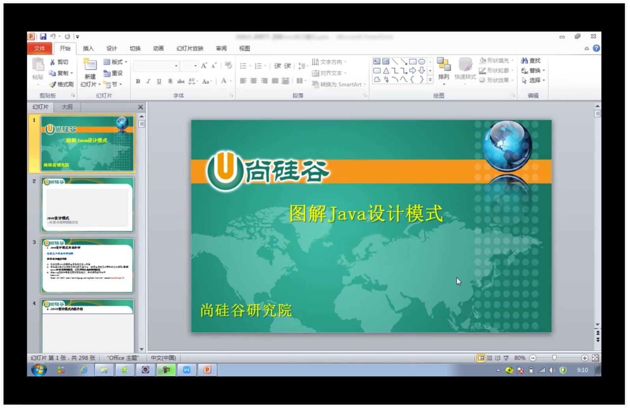Toggle Underline formatting
The width and height of the screenshot is (630, 408).
pos(159,81)
